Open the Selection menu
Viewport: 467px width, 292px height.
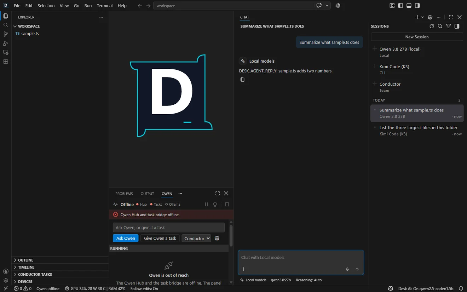[46, 6]
